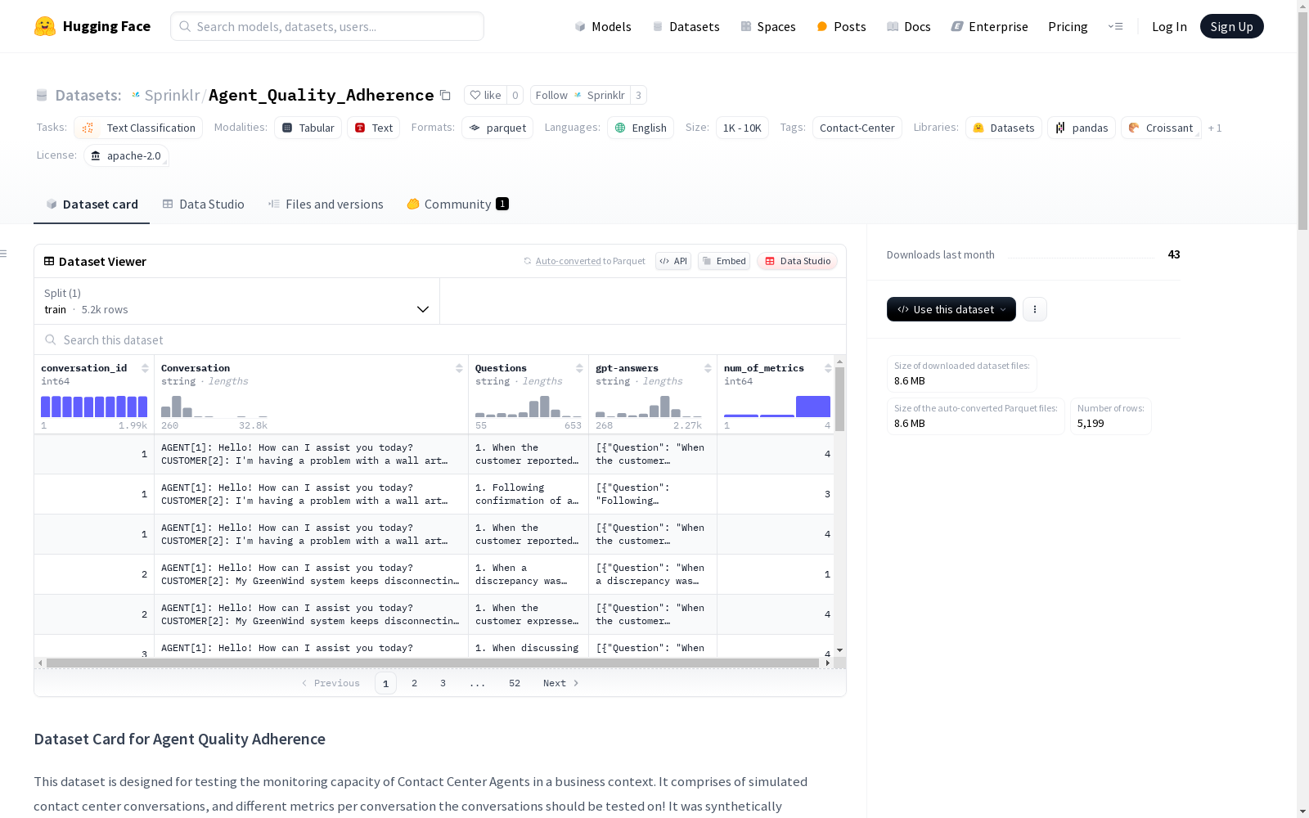Image resolution: width=1309 pixels, height=818 pixels.
Task: Click the search magnifier in dataset search
Action: (x=51, y=339)
